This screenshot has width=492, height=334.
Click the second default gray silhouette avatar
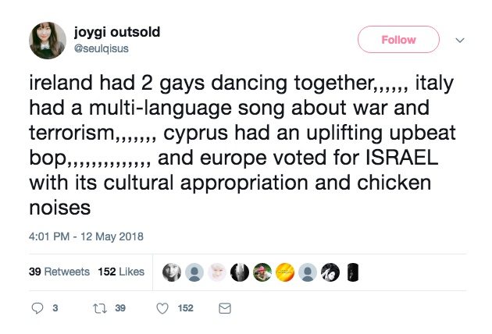[x=308, y=272]
